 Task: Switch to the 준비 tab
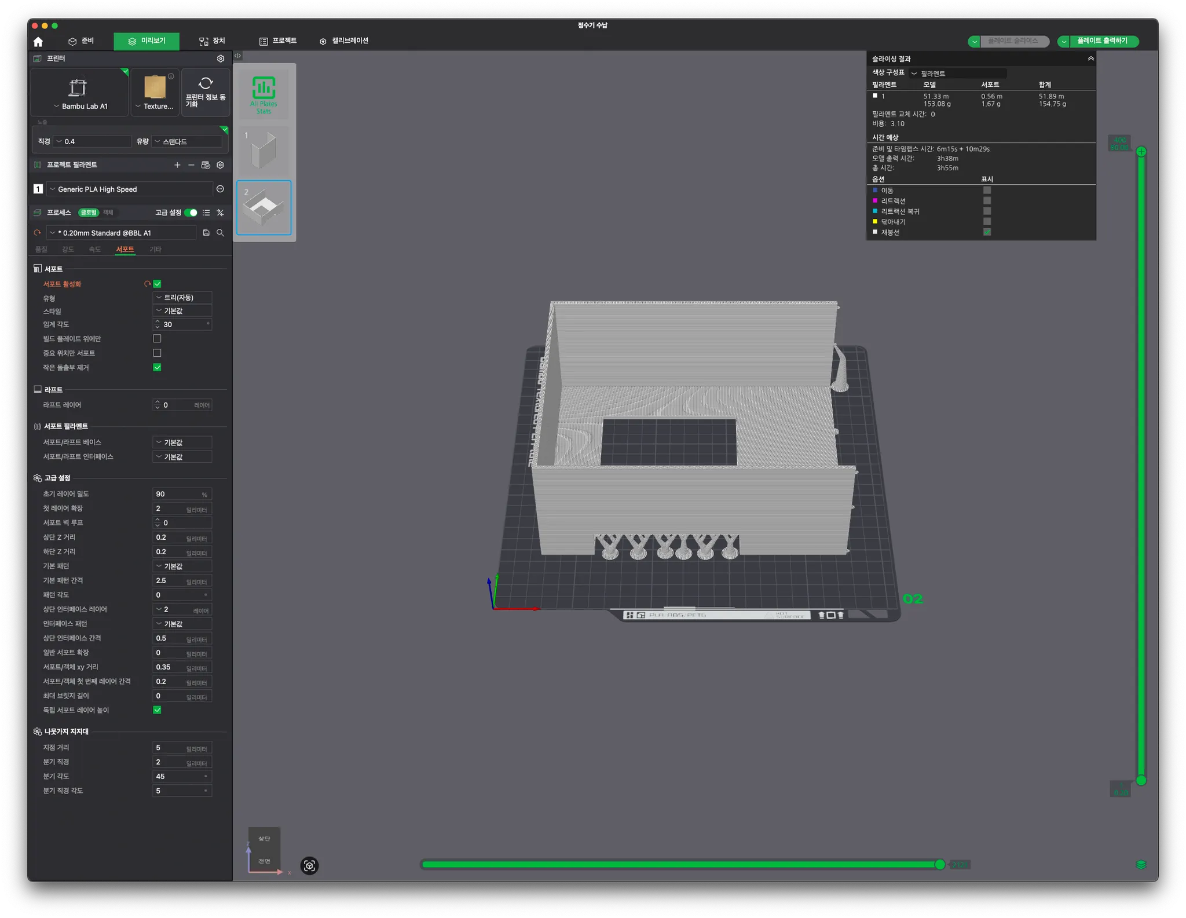click(81, 41)
